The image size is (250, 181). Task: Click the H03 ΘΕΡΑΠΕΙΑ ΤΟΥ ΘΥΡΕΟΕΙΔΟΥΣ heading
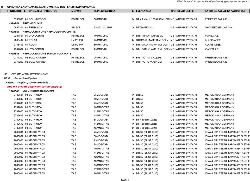[x=25, y=74]
